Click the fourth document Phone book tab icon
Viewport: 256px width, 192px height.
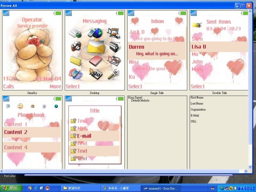[44, 106]
